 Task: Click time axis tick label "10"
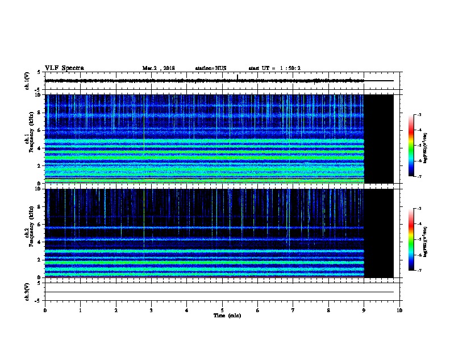point(399,310)
